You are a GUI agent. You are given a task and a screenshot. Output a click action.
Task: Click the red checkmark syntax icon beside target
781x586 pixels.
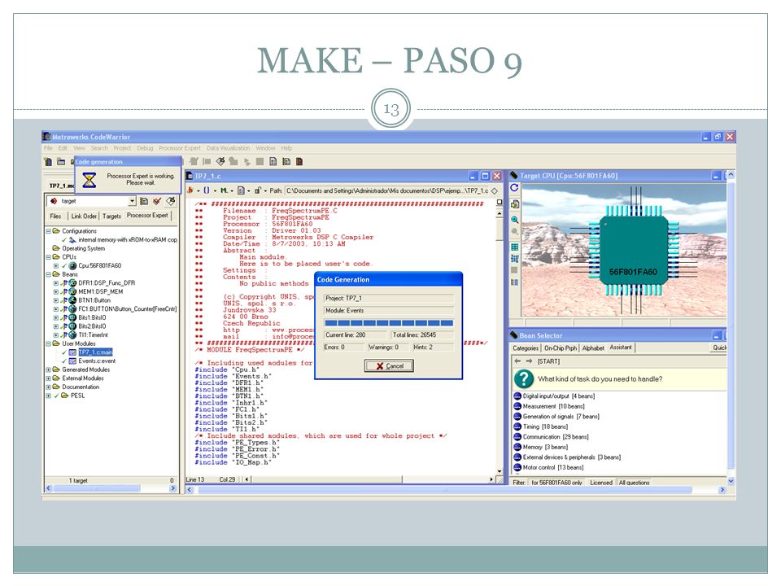point(157,201)
